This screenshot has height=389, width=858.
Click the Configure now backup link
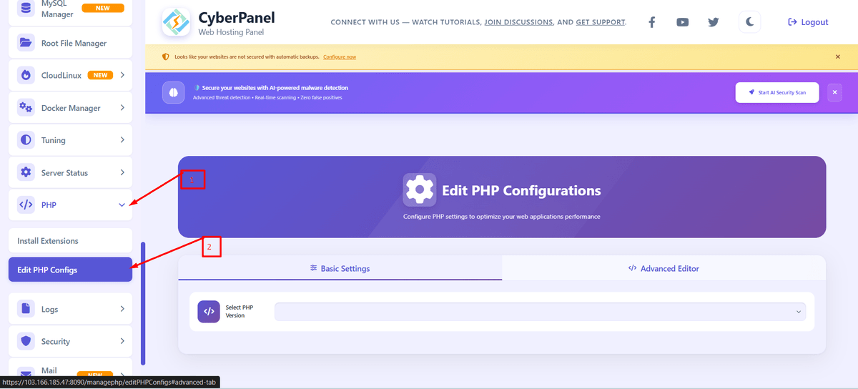pos(340,56)
